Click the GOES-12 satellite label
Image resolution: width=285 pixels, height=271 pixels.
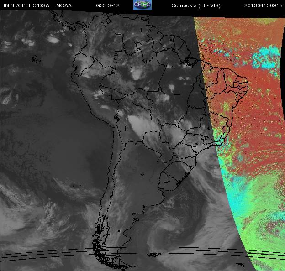pos(108,5)
